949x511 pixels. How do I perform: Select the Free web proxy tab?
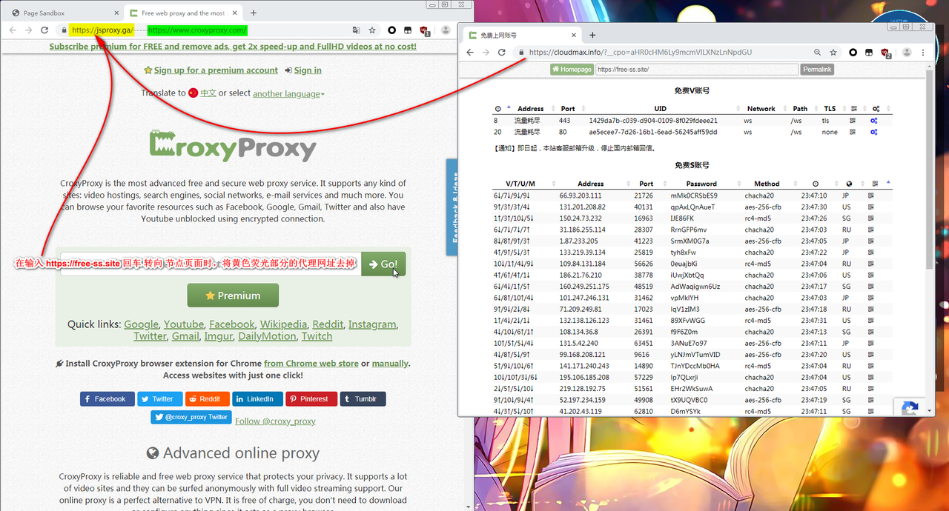pos(183,13)
